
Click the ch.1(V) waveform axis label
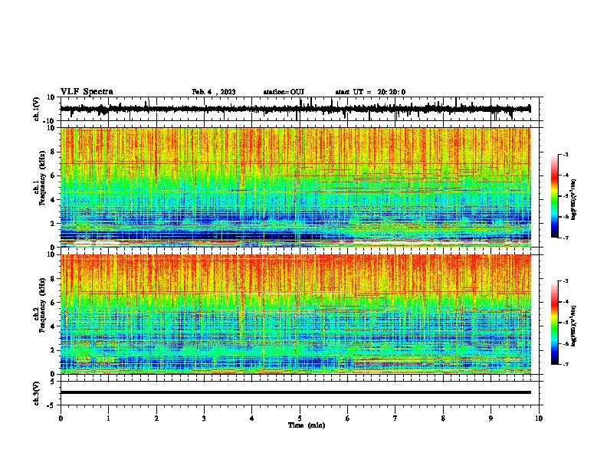[37, 109]
